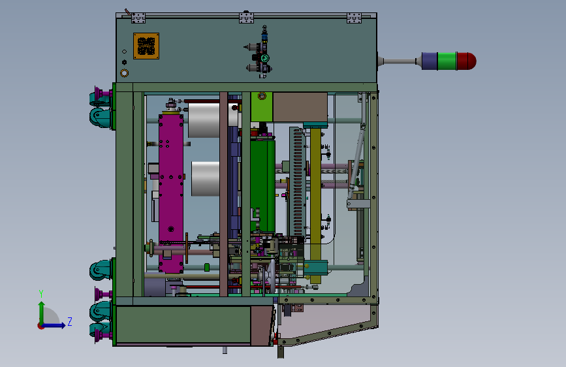Select the blue segment of the signal tower light
The width and height of the screenshot is (566, 367).
tap(430, 61)
